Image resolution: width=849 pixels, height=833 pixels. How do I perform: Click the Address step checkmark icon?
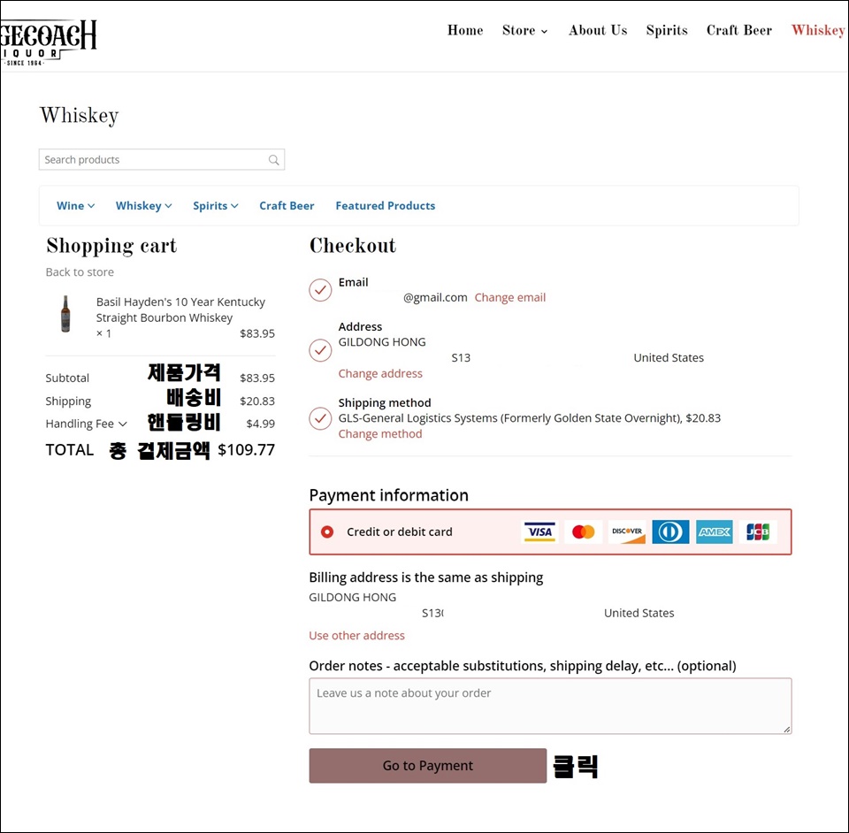click(x=320, y=351)
